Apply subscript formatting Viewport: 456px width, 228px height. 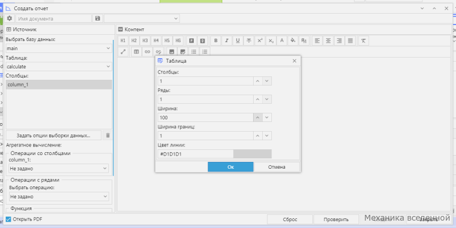click(271, 40)
